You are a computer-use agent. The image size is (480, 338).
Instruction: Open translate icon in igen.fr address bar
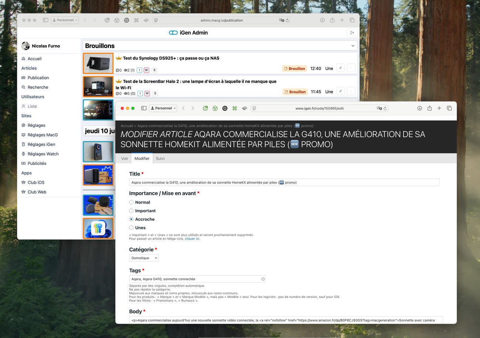(379, 108)
